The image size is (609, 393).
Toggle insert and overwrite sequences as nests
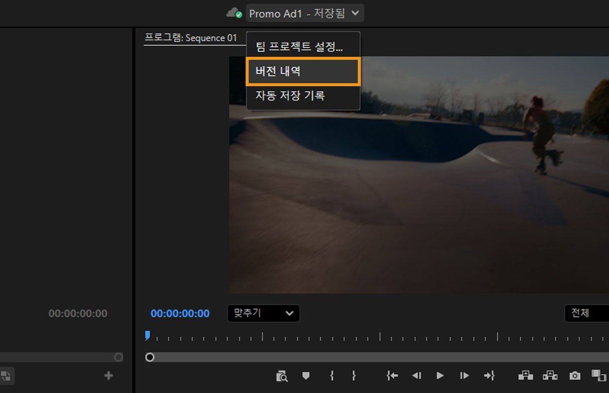599,376
